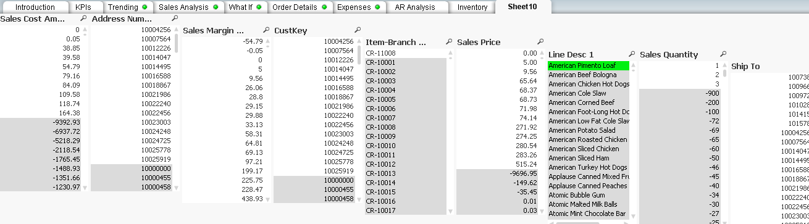This screenshot has width=809, height=224.
Task: Select American Pimento Loaf highlighted value
Action: 589,65
